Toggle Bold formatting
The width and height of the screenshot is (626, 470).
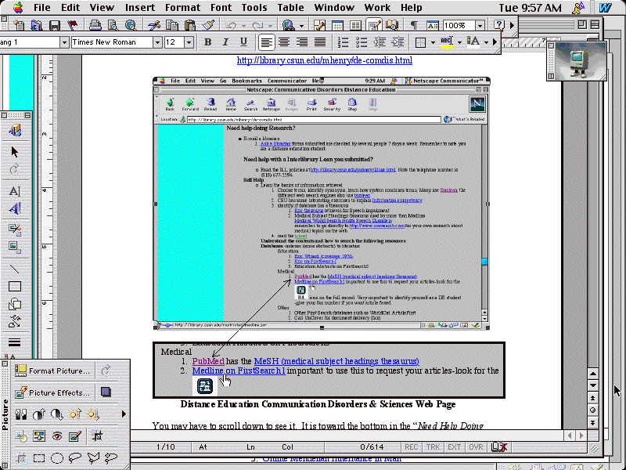[207, 42]
